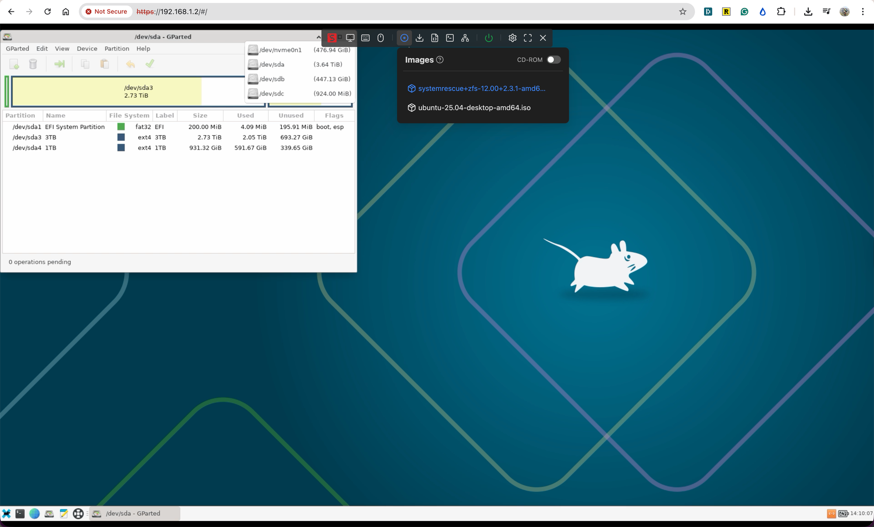Click the download image icon in toolbar

pos(420,38)
